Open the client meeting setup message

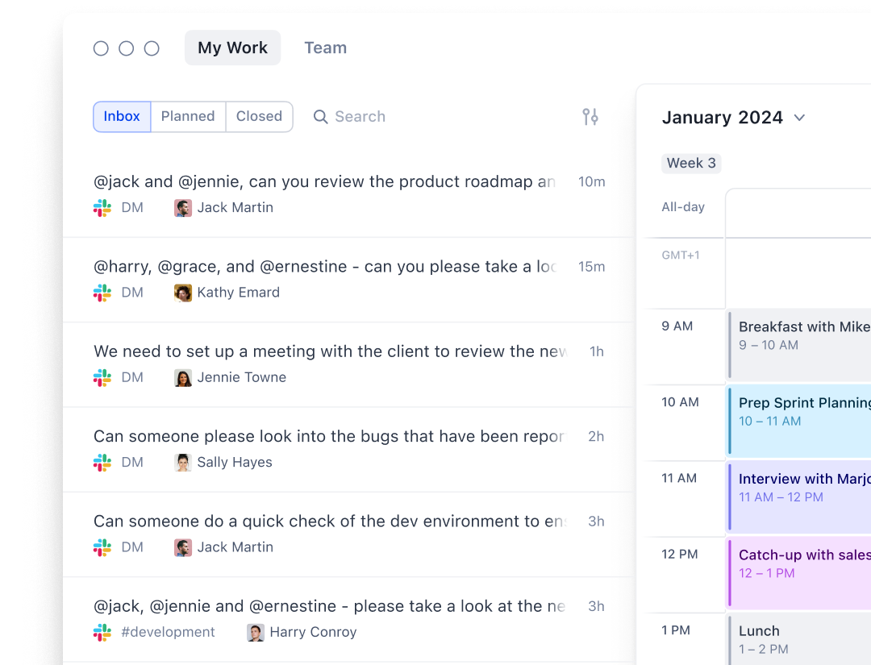click(x=349, y=364)
